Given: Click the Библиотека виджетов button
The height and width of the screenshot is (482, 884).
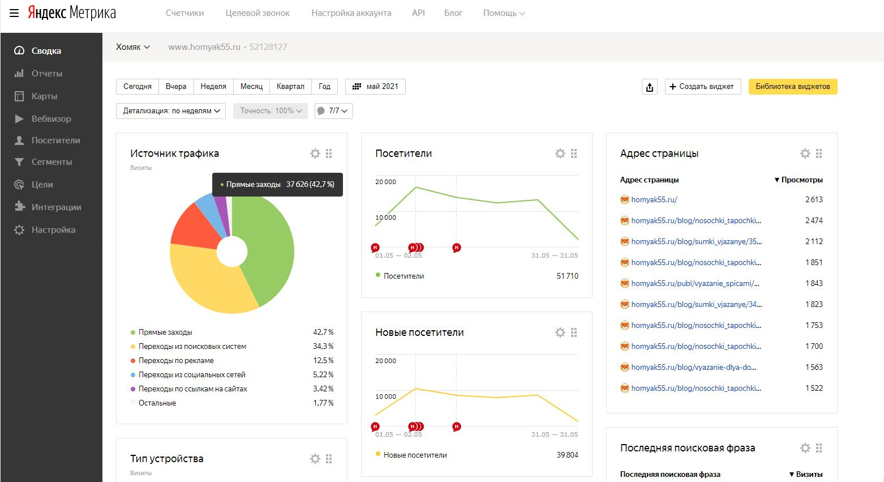Looking at the screenshot, I should pyautogui.click(x=792, y=87).
